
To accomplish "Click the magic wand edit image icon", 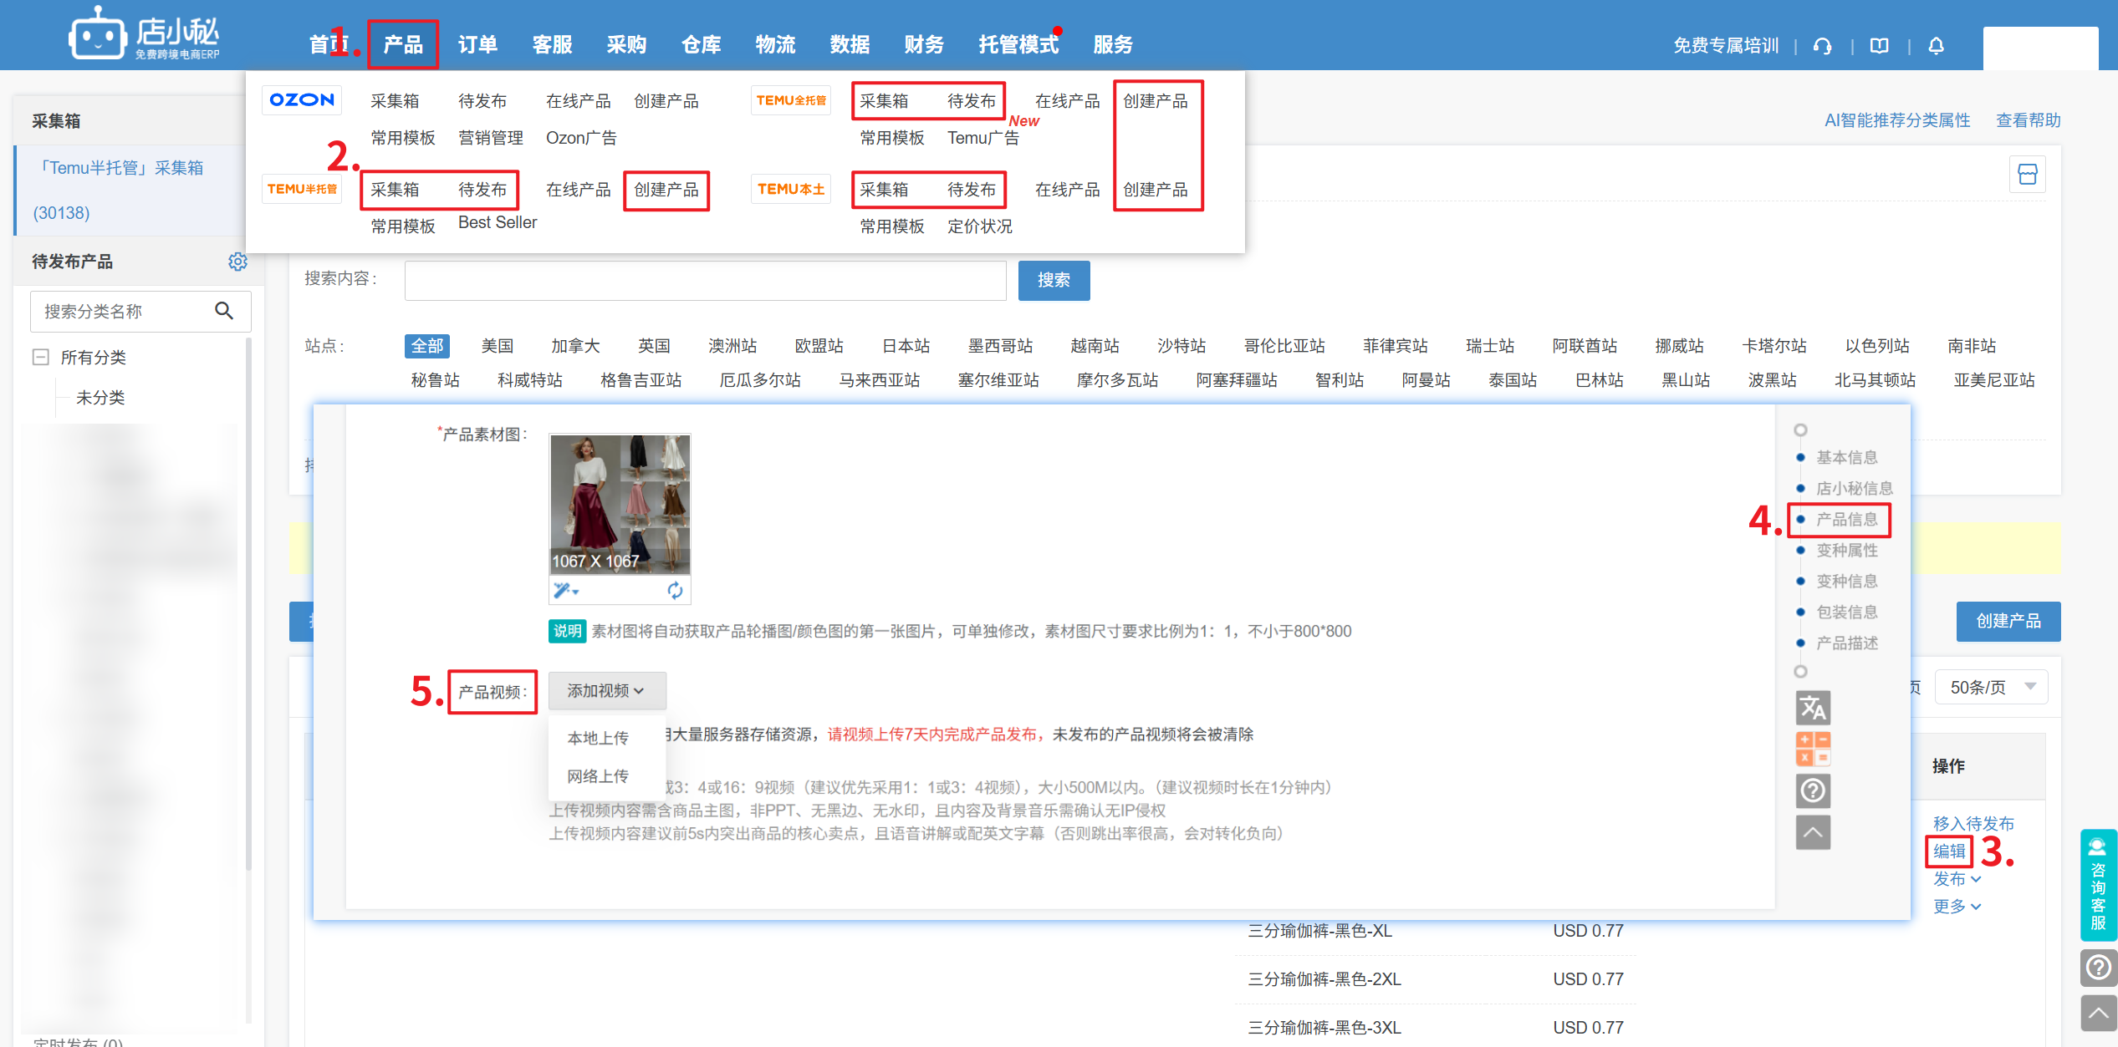I will tap(564, 591).
